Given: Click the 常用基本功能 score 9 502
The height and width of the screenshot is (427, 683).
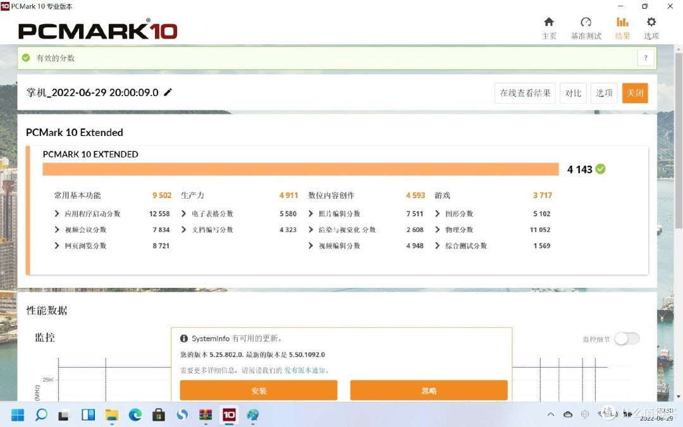Looking at the screenshot, I should pyautogui.click(x=162, y=195).
